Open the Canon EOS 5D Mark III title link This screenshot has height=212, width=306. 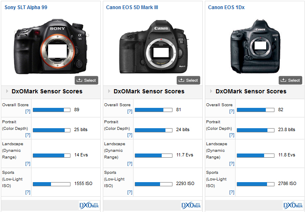132,7
